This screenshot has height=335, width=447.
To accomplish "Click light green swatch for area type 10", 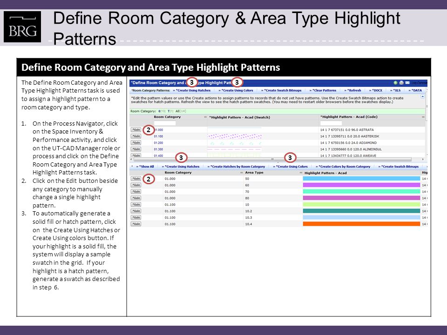I will [361, 205].
